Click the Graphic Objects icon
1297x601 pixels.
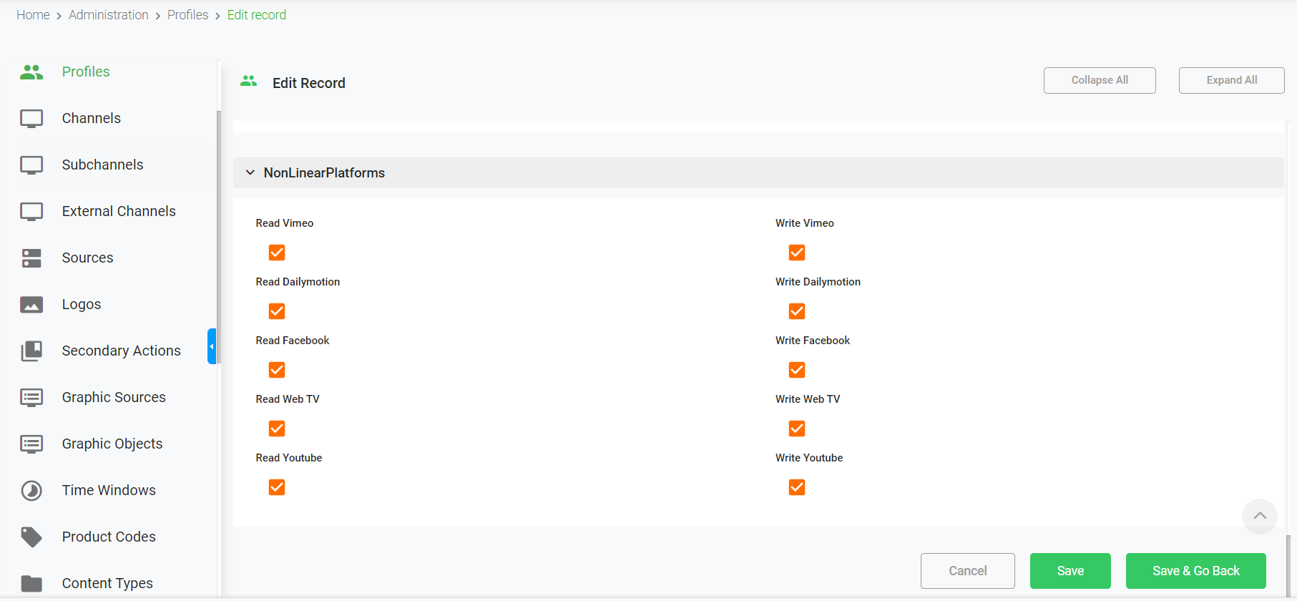pyautogui.click(x=31, y=444)
